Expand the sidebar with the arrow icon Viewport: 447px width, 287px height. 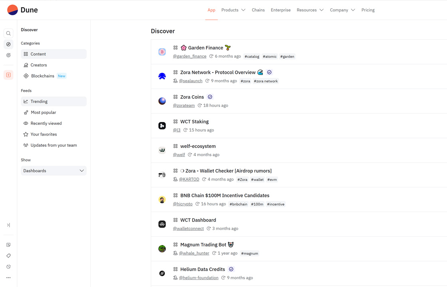point(8,225)
